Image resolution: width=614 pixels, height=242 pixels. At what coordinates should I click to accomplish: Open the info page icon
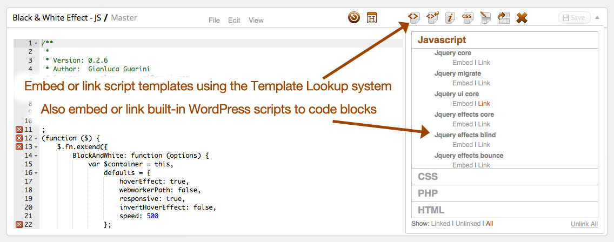(450, 18)
